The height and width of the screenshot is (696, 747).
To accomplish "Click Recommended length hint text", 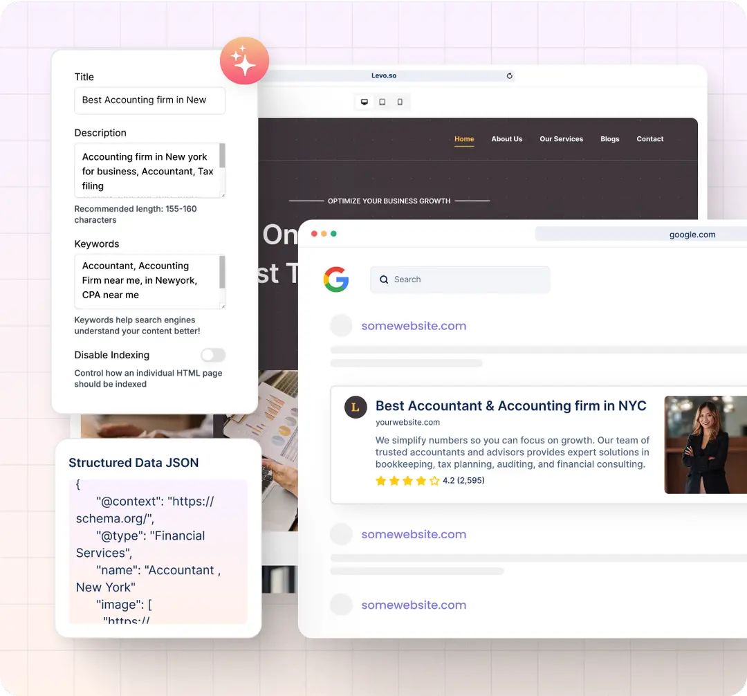I will tap(136, 214).
